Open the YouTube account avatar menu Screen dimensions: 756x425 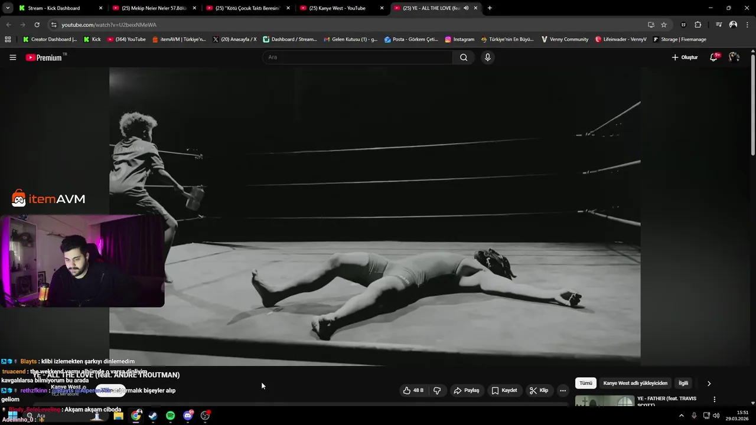[734, 57]
